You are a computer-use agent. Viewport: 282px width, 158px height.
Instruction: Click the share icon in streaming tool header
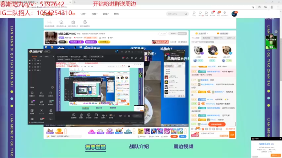[141, 58]
